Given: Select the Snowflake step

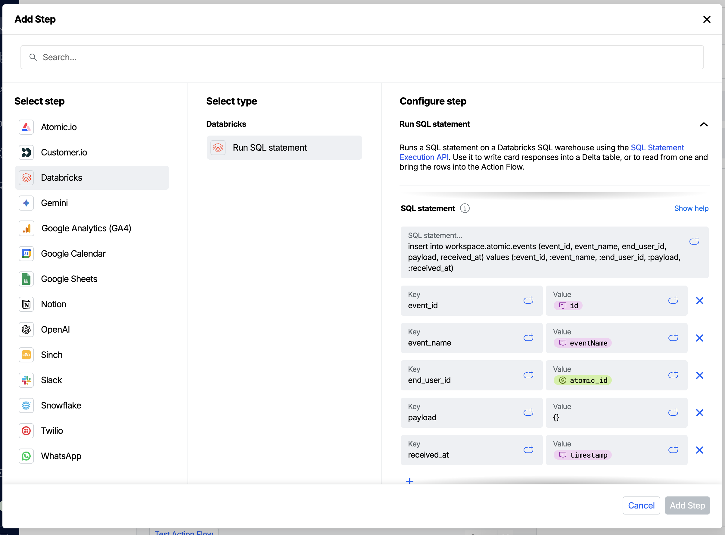Looking at the screenshot, I should [92, 405].
